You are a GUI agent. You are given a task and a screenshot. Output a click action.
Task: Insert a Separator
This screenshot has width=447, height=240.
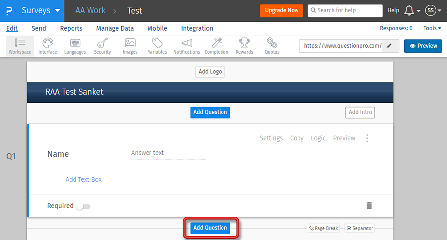point(360,228)
